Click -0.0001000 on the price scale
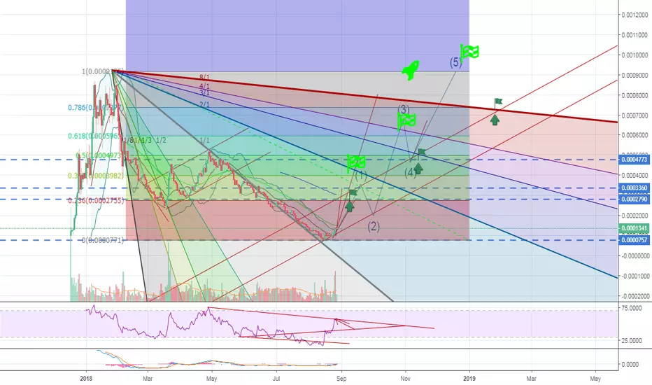This screenshot has width=652, height=385. click(635, 276)
